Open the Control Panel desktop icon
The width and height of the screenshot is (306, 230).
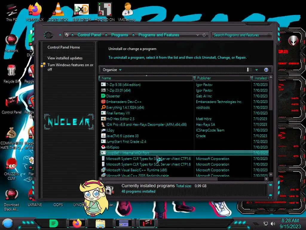click(12, 105)
